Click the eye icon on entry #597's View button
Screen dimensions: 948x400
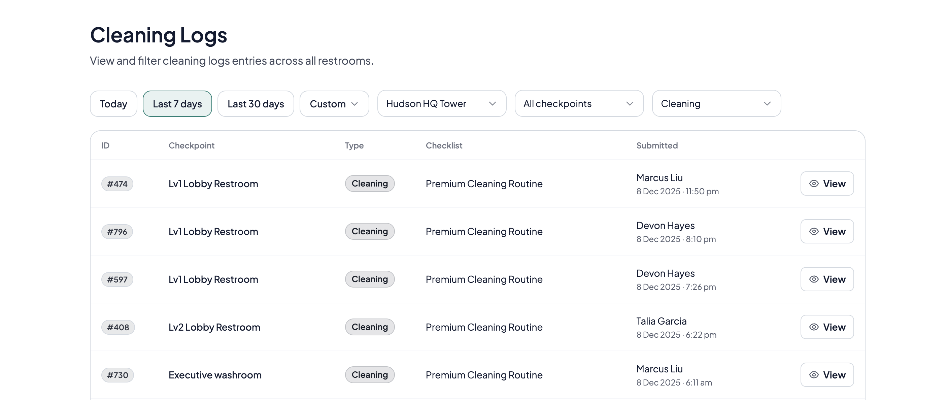814,279
